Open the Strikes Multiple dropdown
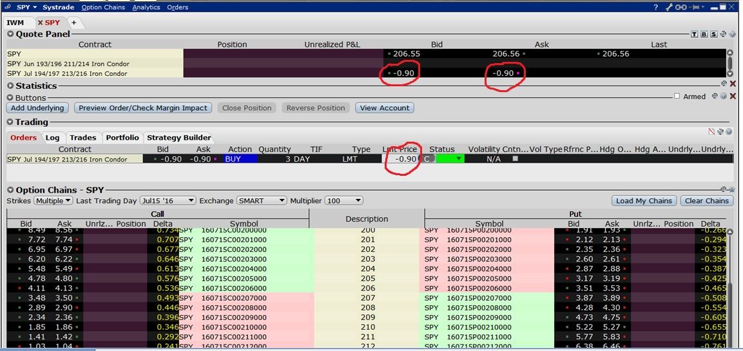Viewport: 743px width, 351px height. pos(53,201)
